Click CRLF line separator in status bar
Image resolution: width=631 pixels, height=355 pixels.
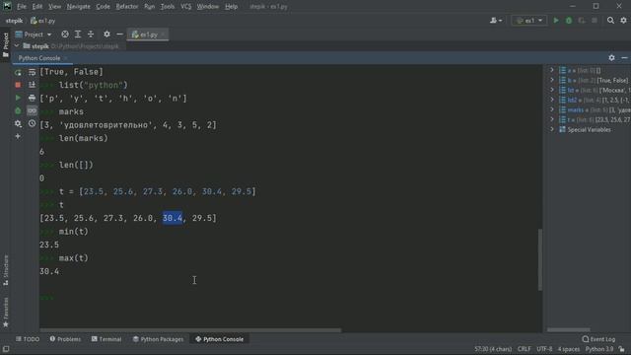point(524,349)
